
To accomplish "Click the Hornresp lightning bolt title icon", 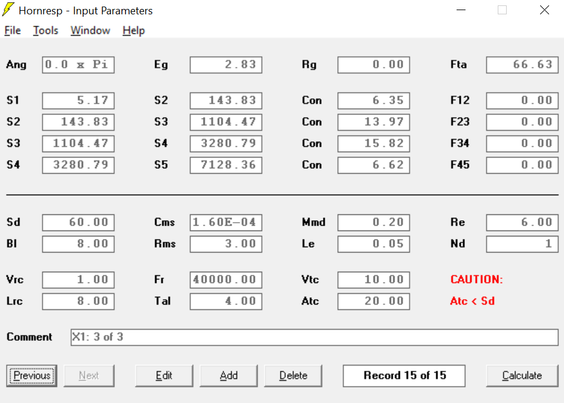I will (8, 10).
